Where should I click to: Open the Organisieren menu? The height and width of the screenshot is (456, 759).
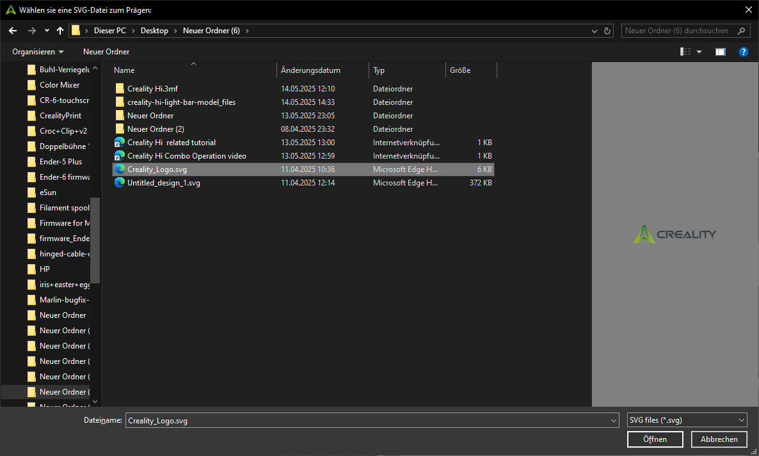click(38, 52)
